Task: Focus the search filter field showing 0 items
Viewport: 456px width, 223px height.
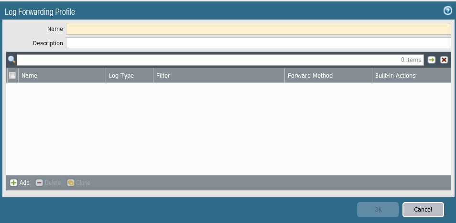Action: (220, 60)
